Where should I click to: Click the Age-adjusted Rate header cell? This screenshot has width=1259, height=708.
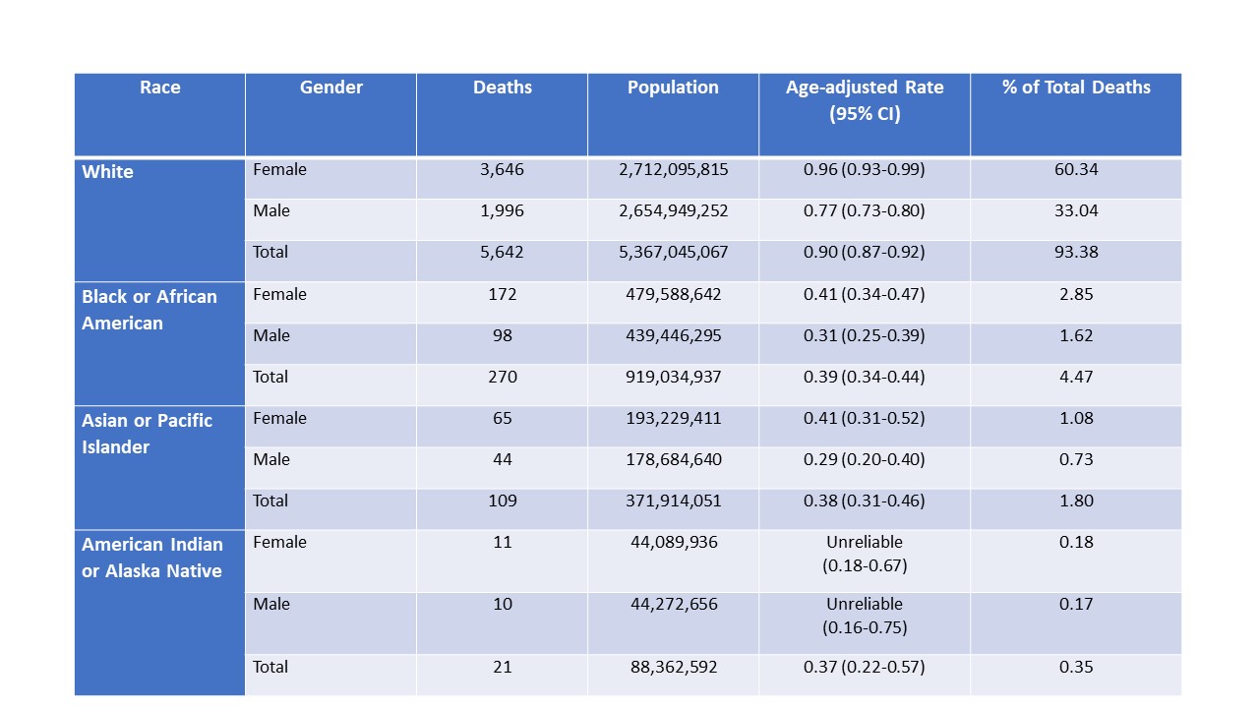(x=864, y=100)
